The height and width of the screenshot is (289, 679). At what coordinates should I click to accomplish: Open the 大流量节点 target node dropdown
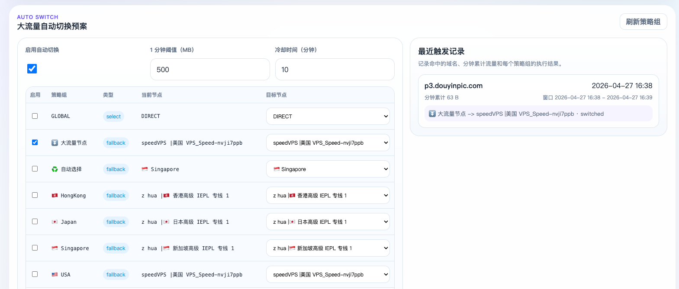pyautogui.click(x=328, y=143)
